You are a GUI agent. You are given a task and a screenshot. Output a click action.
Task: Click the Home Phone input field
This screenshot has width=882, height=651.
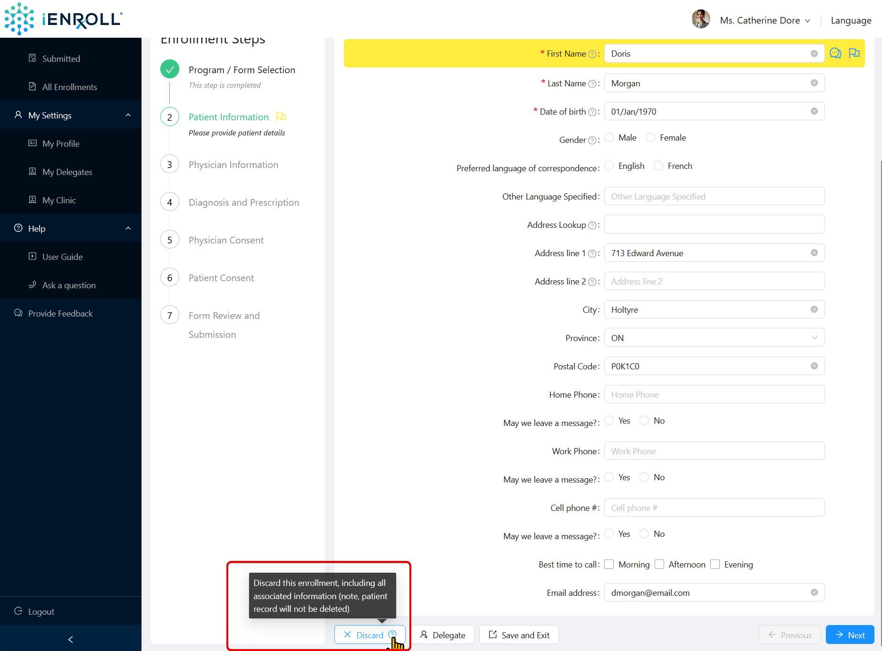[714, 394]
